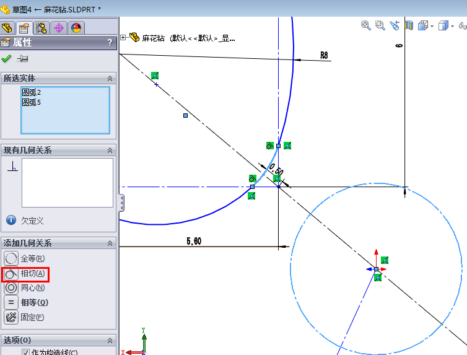The image size is (467, 355).
Task: Click the panel collapse handle on divider
Action: [x=121, y=202]
